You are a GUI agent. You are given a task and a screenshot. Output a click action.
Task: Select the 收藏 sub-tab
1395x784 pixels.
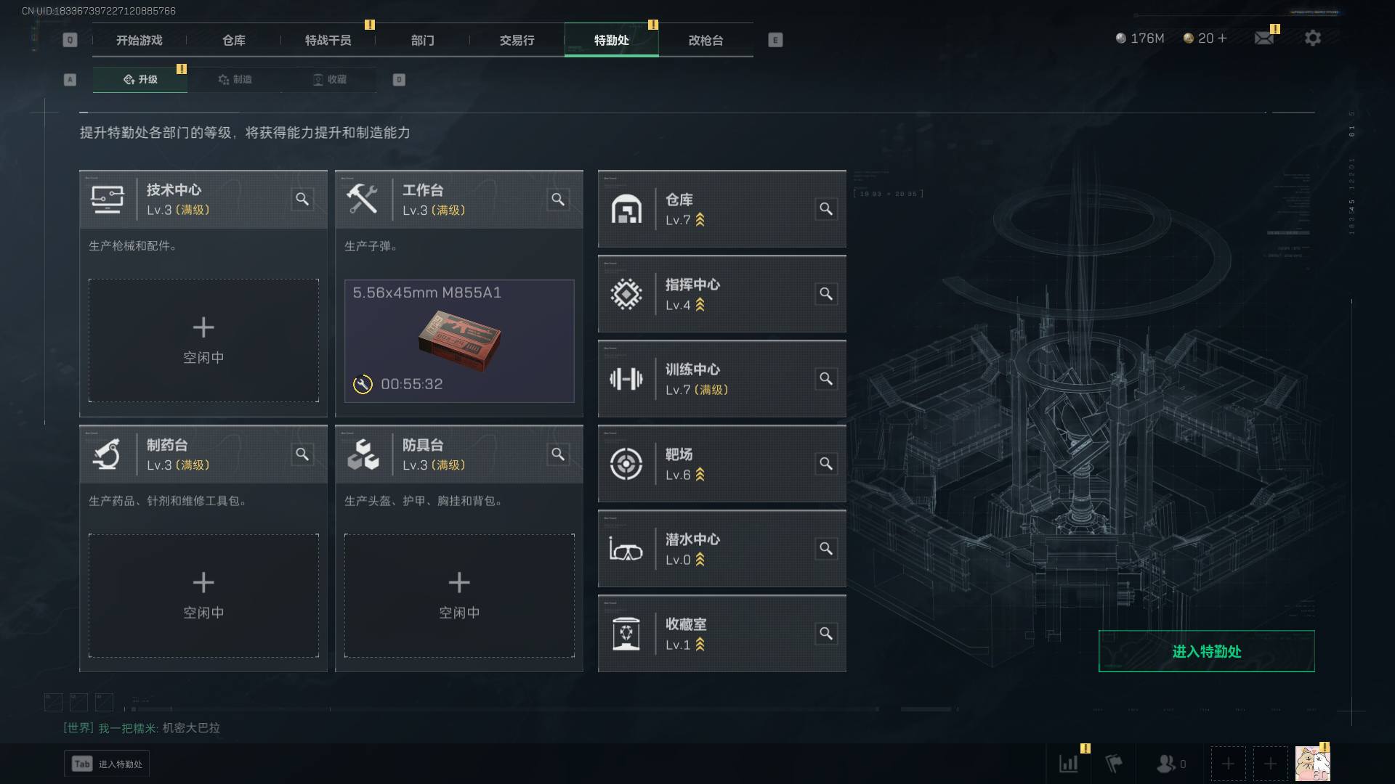(329, 79)
